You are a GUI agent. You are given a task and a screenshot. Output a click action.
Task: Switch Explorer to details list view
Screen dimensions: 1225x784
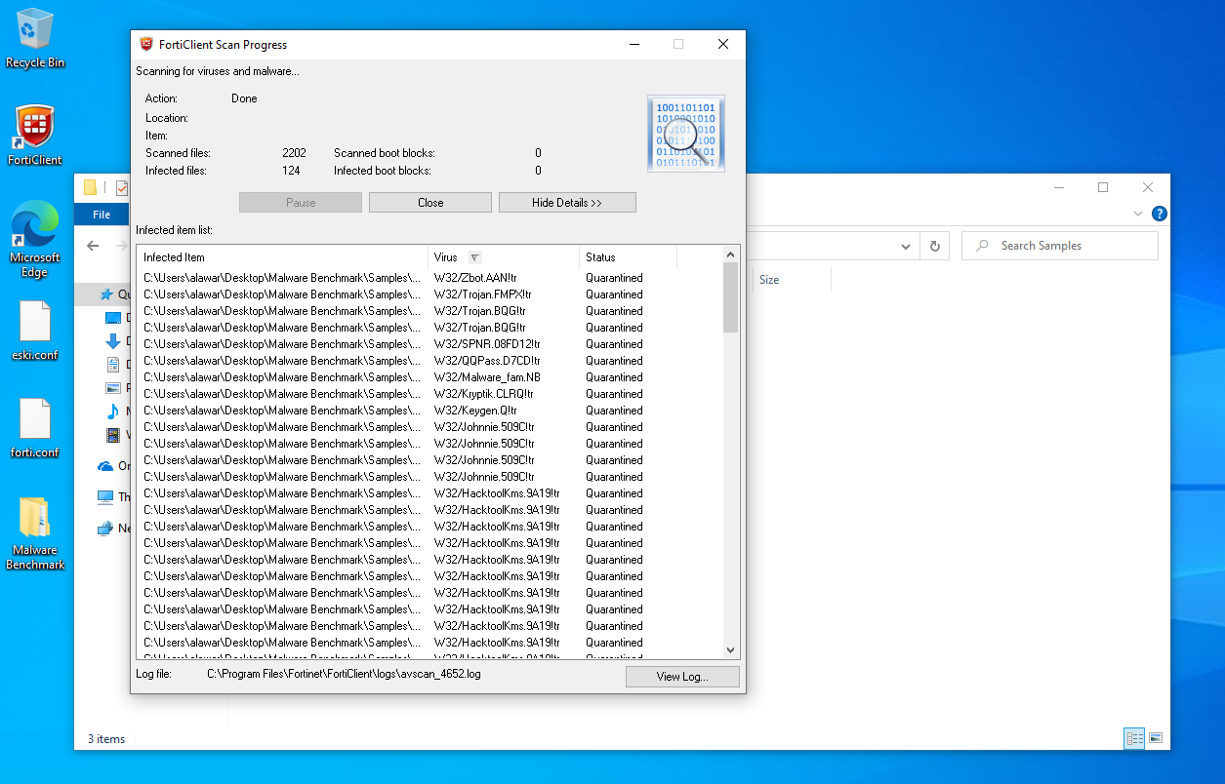1134,738
